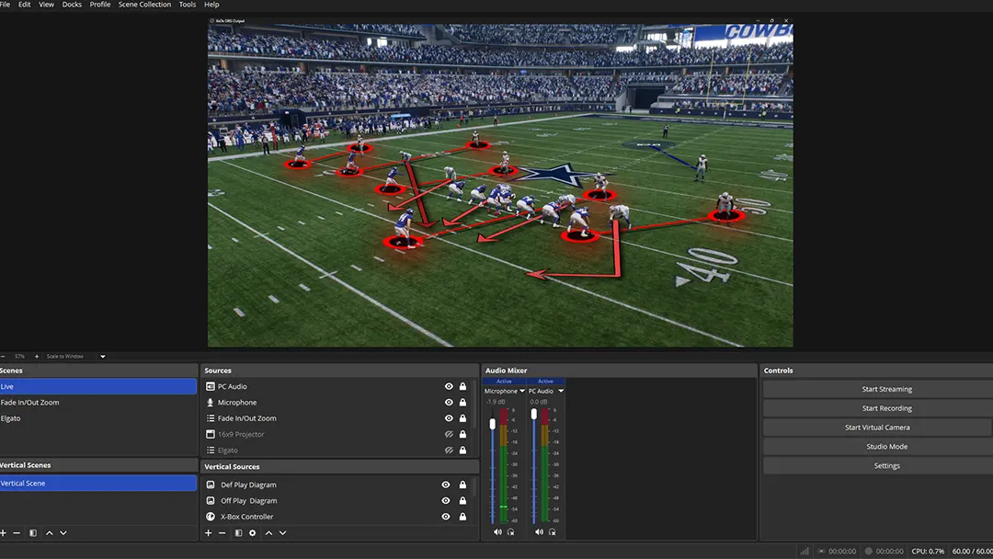Click Start Virtual Camera button
The image size is (993, 559).
(x=878, y=428)
